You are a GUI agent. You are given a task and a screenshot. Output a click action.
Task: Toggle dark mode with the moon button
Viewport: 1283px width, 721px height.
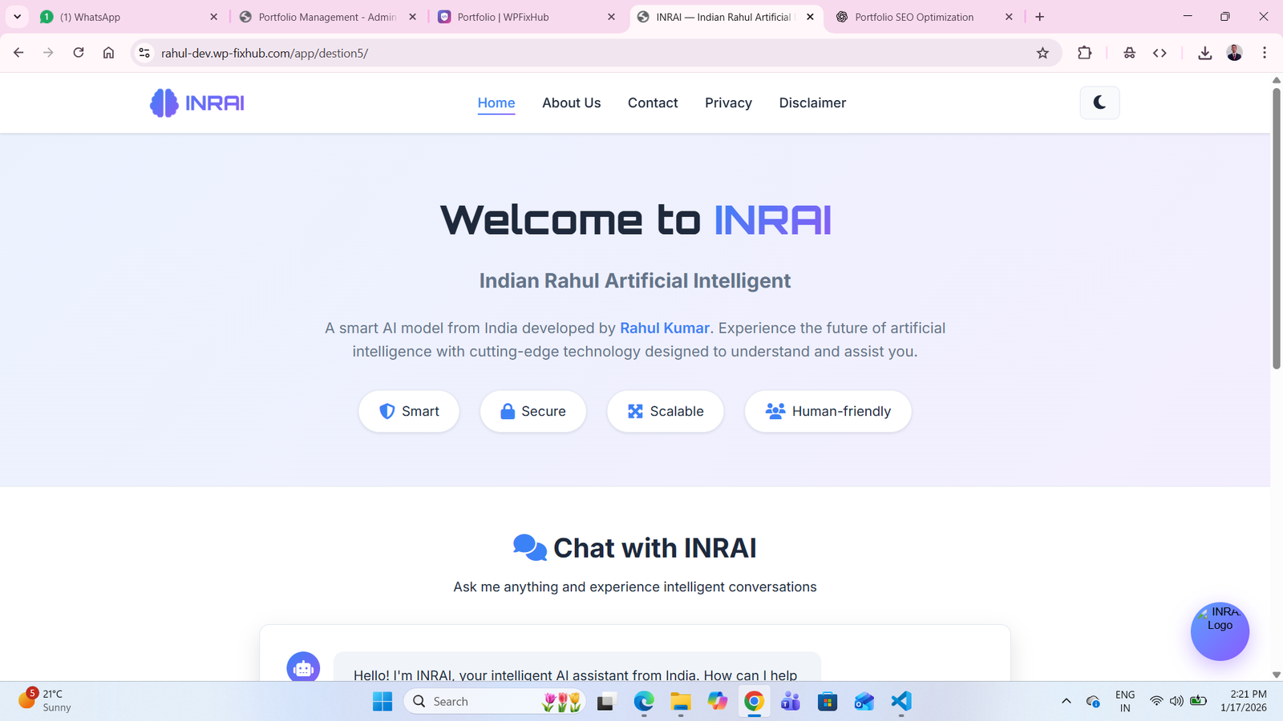click(1099, 103)
